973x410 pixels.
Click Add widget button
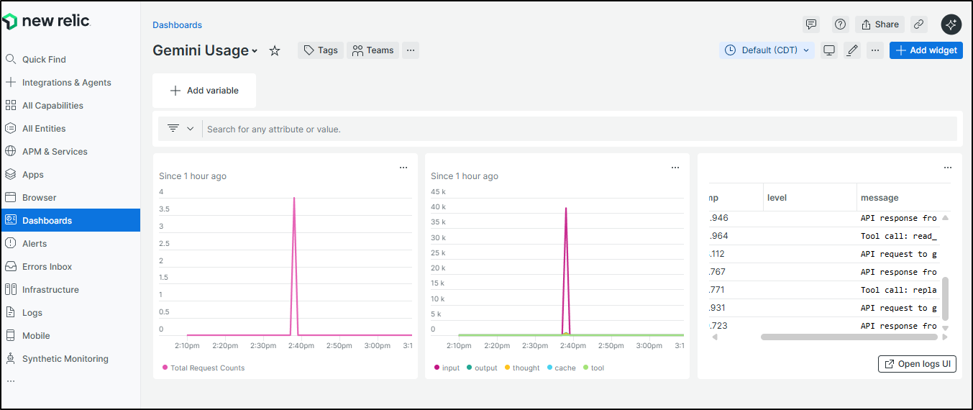click(926, 50)
